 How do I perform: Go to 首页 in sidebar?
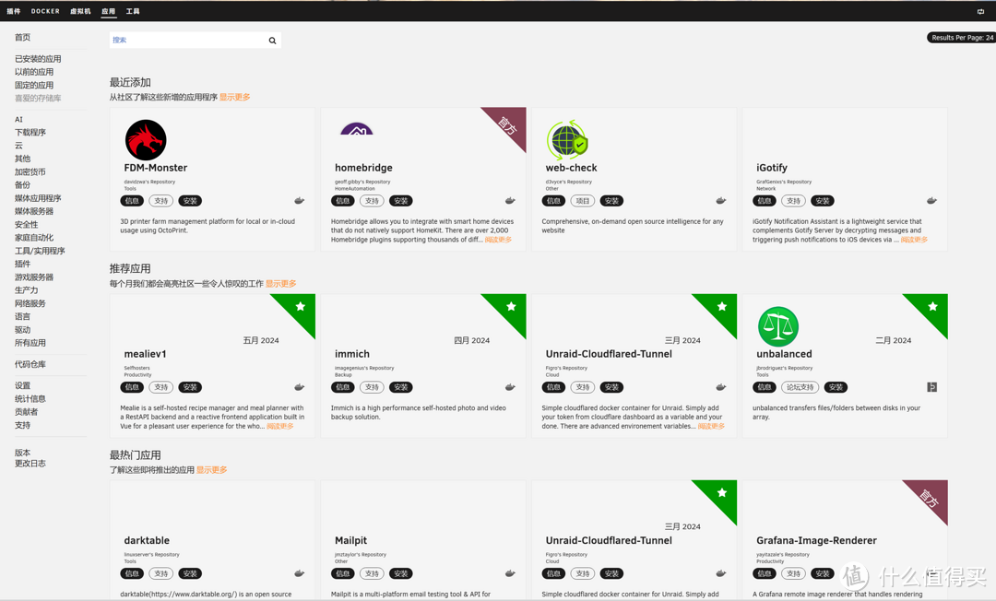pos(22,38)
